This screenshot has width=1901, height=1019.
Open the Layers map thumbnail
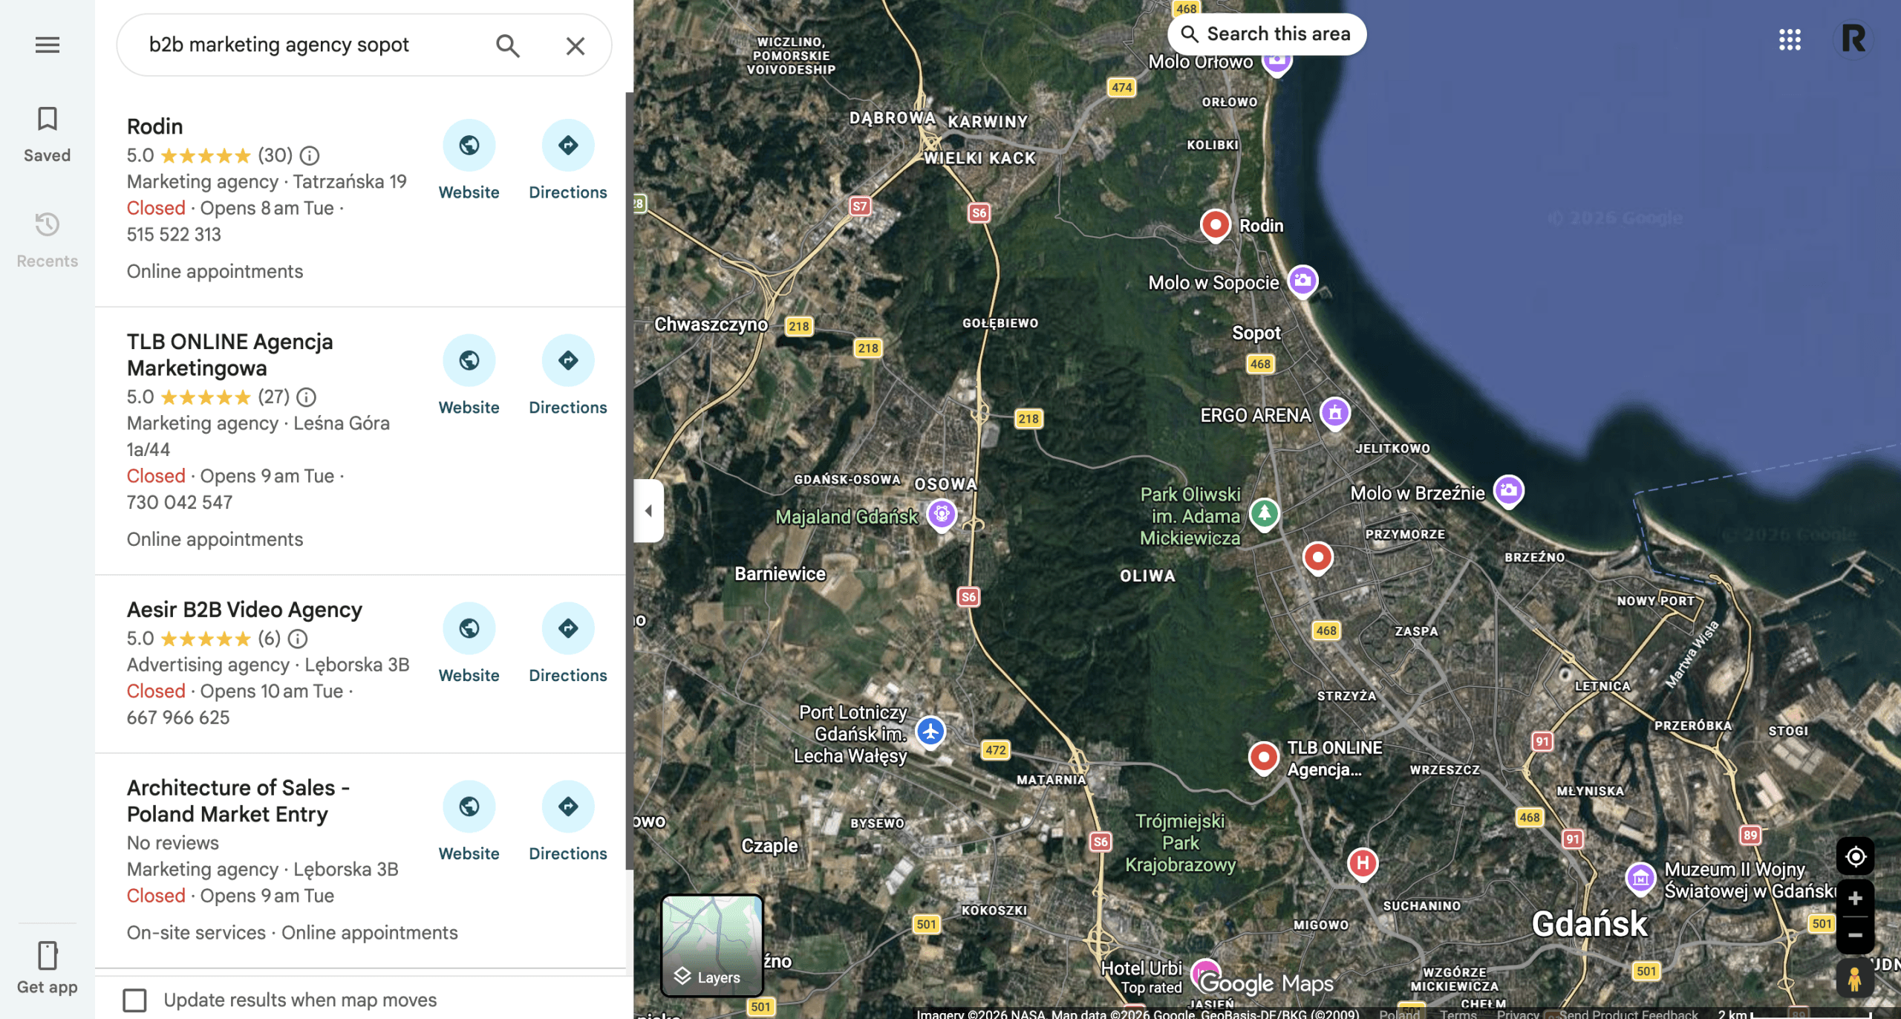coord(711,945)
